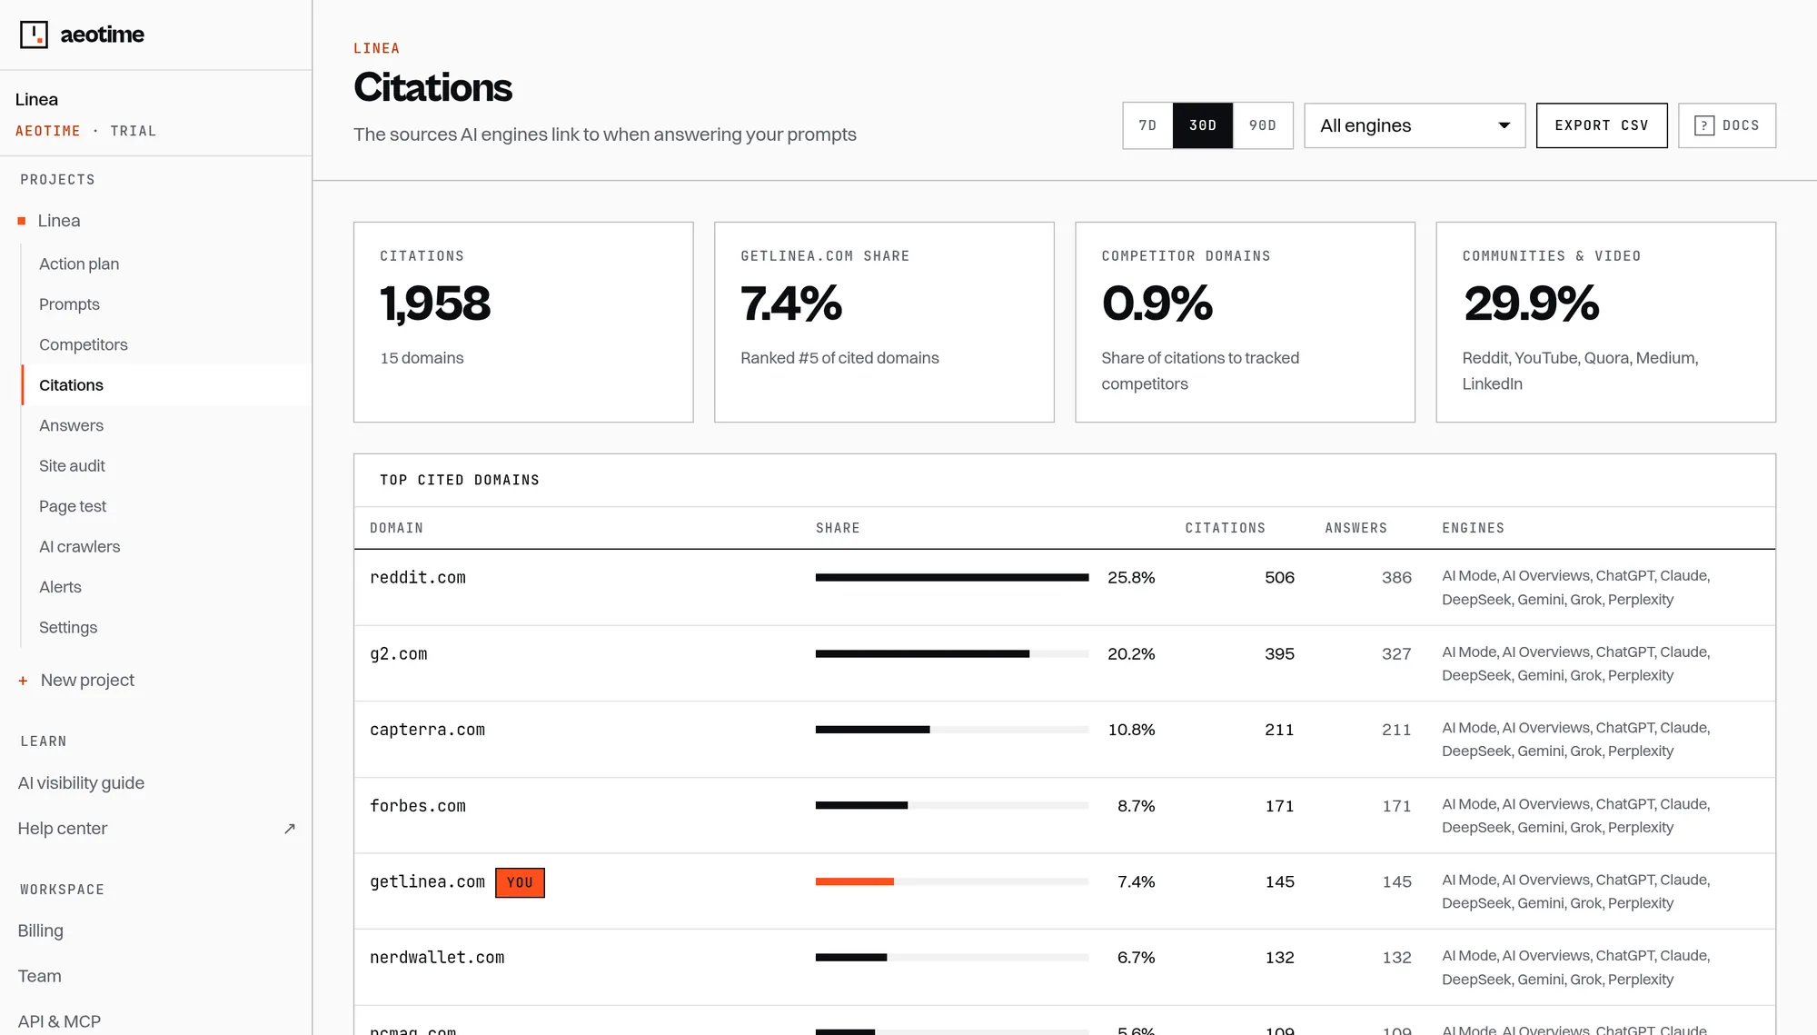Open the All engines dropdown

tap(1415, 125)
